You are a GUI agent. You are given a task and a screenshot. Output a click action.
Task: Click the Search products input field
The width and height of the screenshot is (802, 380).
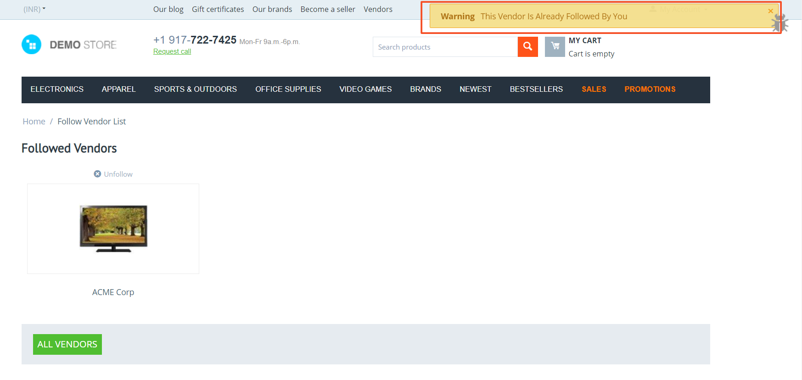tap(445, 47)
